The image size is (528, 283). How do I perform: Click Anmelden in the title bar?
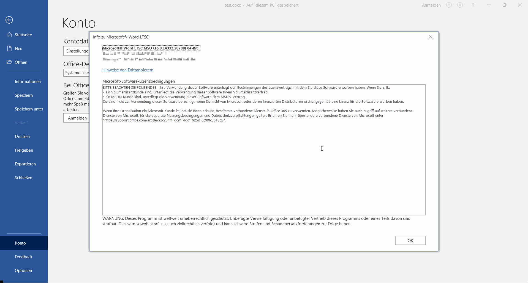[431, 5]
